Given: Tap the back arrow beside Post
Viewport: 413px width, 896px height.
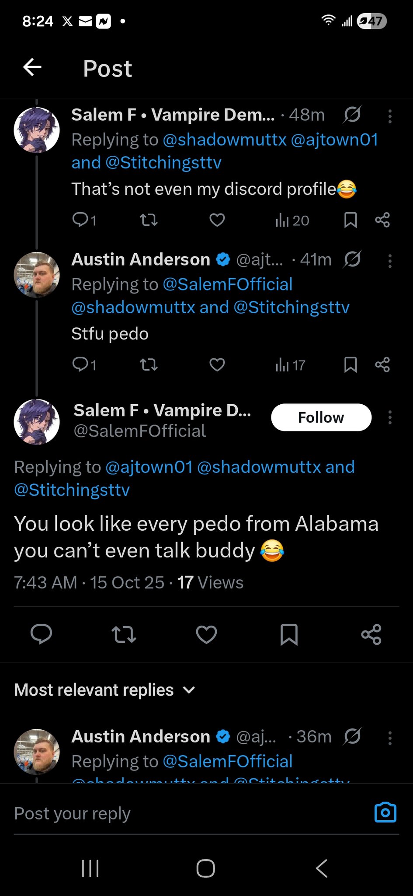Looking at the screenshot, I should 32,67.
